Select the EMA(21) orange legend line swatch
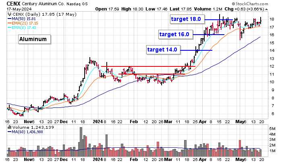 10,23
